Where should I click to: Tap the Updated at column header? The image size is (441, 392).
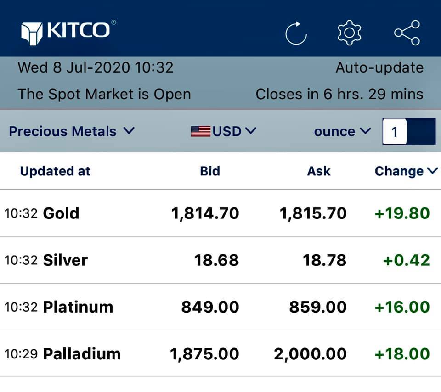55,171
